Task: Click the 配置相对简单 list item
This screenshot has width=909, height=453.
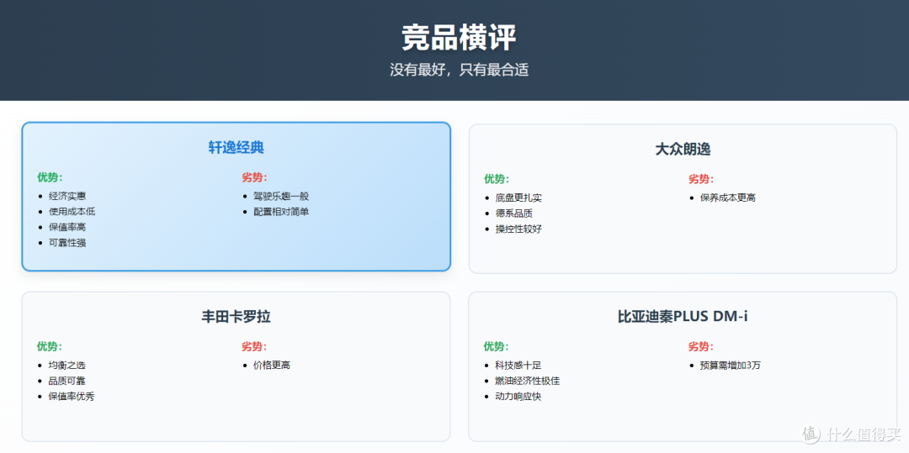Action: pos(281,212)
